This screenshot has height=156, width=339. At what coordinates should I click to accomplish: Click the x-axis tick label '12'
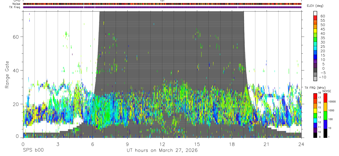(x=162, y=144)
